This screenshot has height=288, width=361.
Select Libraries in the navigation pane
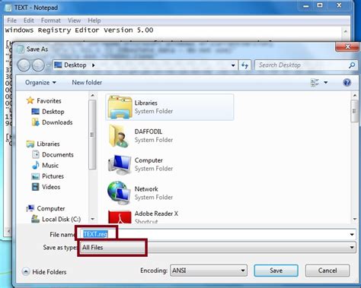pos(48,144)
